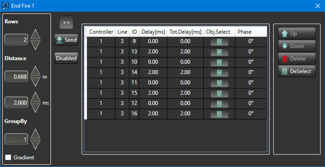Click the Rows value field
Viewport: 325px width, 167px height.
pyautogui.click(x=16, y=40)
